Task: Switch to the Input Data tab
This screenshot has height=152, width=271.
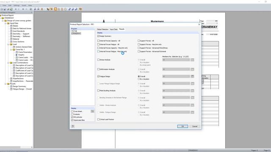Action: click(114, 29)
